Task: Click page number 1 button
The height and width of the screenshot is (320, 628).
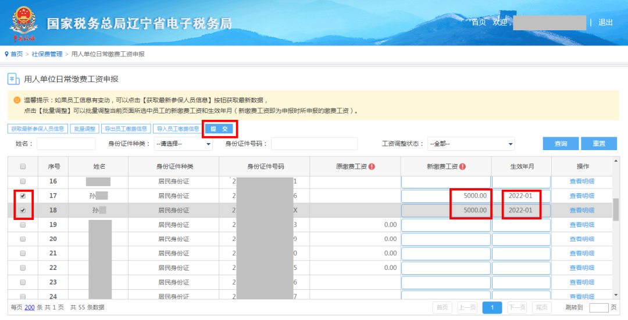Action: (493, 308)
